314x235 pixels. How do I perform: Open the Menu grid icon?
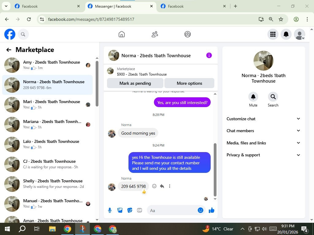[273, 34]
